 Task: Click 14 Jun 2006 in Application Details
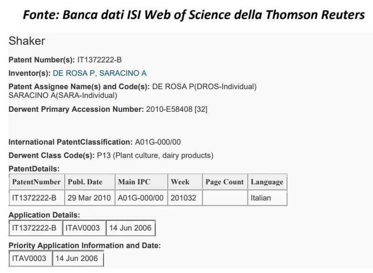[131, 228]
